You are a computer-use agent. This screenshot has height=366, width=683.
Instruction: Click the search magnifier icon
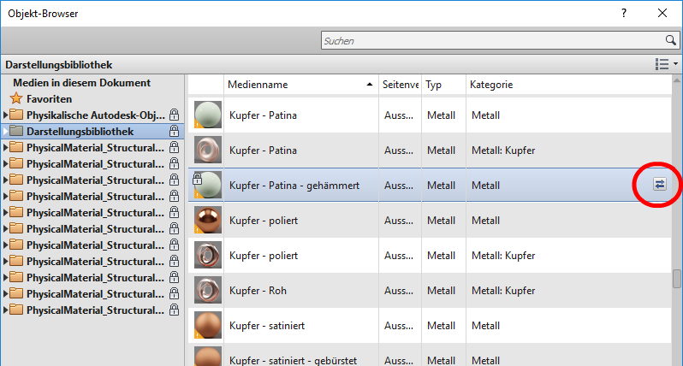click(x=671, y=40)
